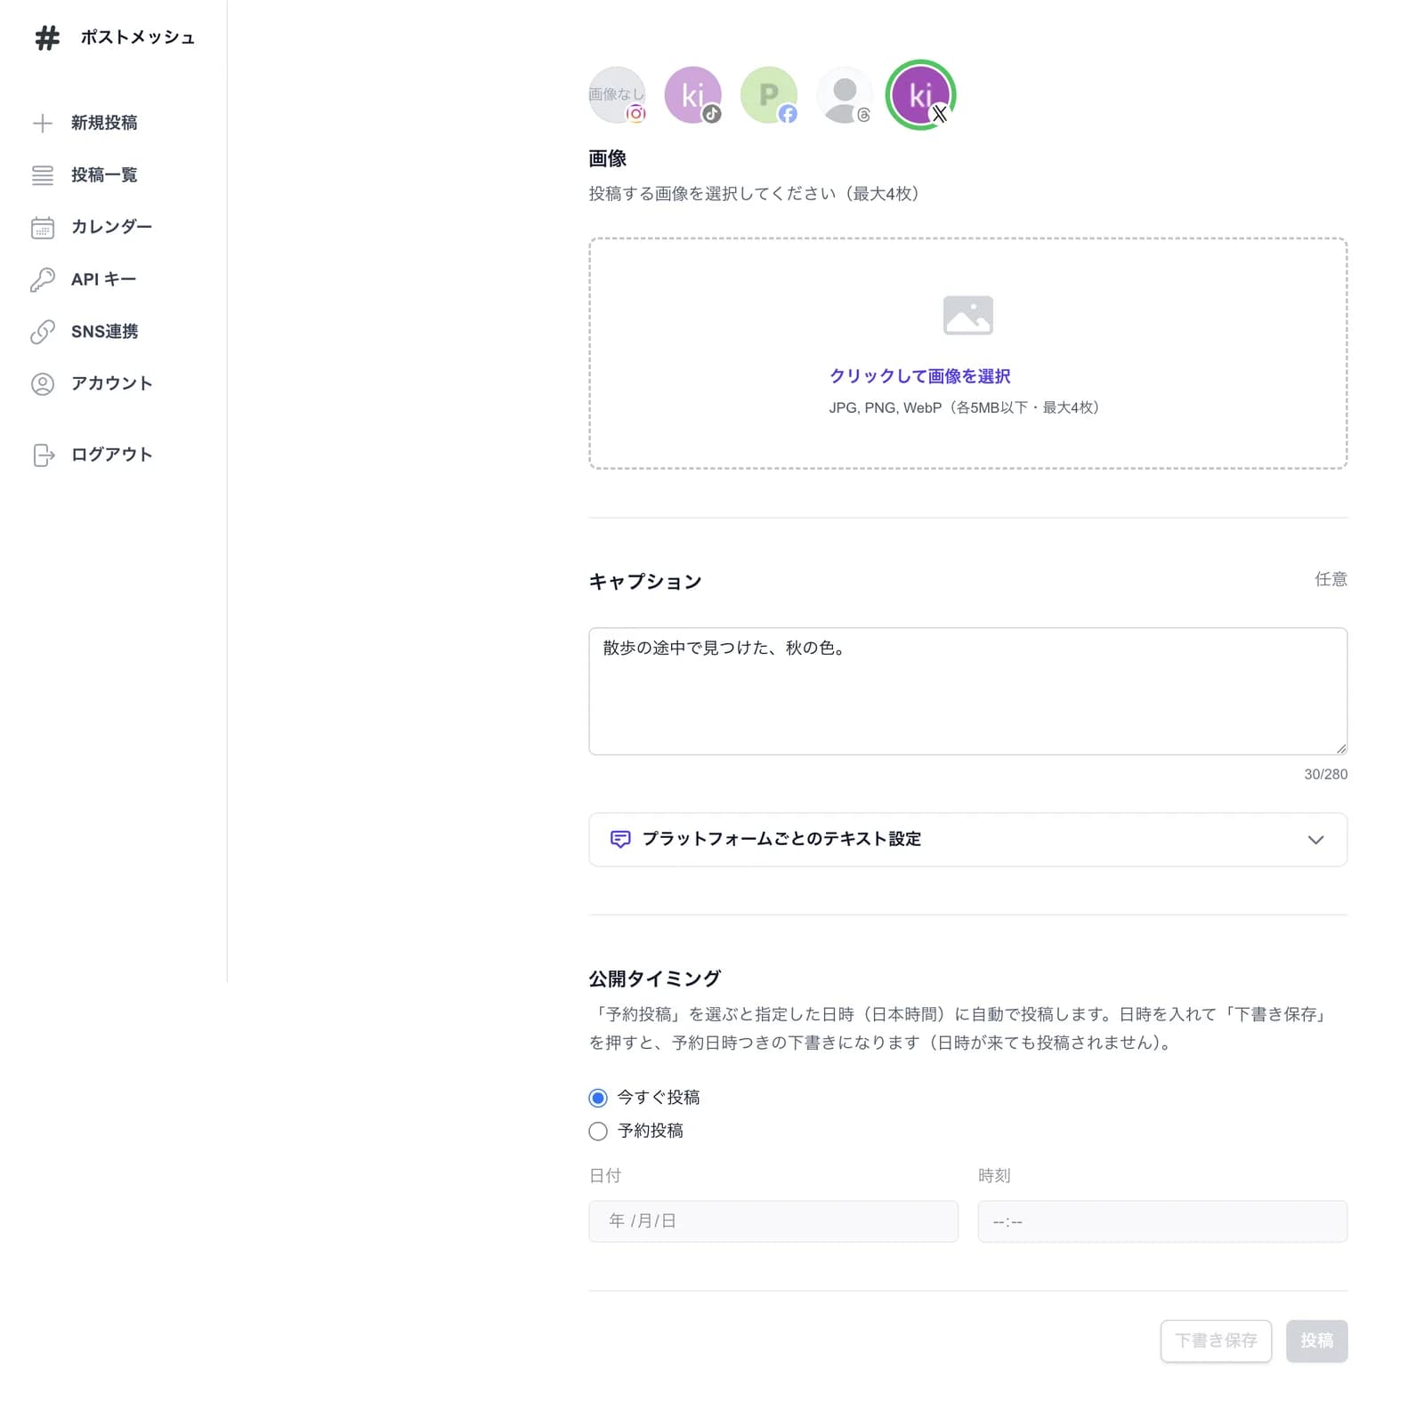Open 新規投稿 in the sidebar
The image size is (1424, 1410).
[104, 123]
